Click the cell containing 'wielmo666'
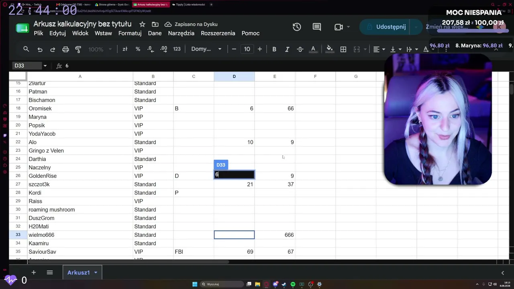The height and width of the screenshot is (289, 514). tap(80, 235)
